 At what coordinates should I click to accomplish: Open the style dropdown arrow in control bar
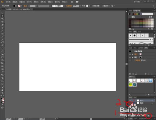point(89,6)
